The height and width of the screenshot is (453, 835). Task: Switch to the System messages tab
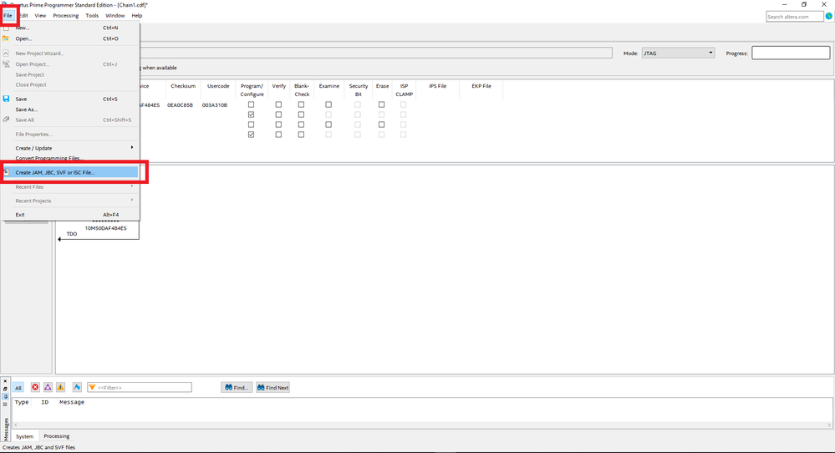(24, 436)
